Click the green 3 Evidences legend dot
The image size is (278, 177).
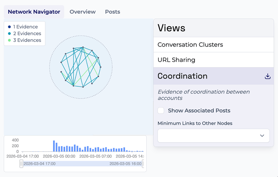pos(9,40)
